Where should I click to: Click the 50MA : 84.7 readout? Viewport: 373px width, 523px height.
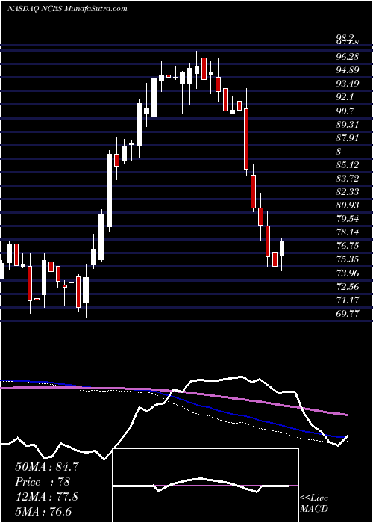pos(47,467)
